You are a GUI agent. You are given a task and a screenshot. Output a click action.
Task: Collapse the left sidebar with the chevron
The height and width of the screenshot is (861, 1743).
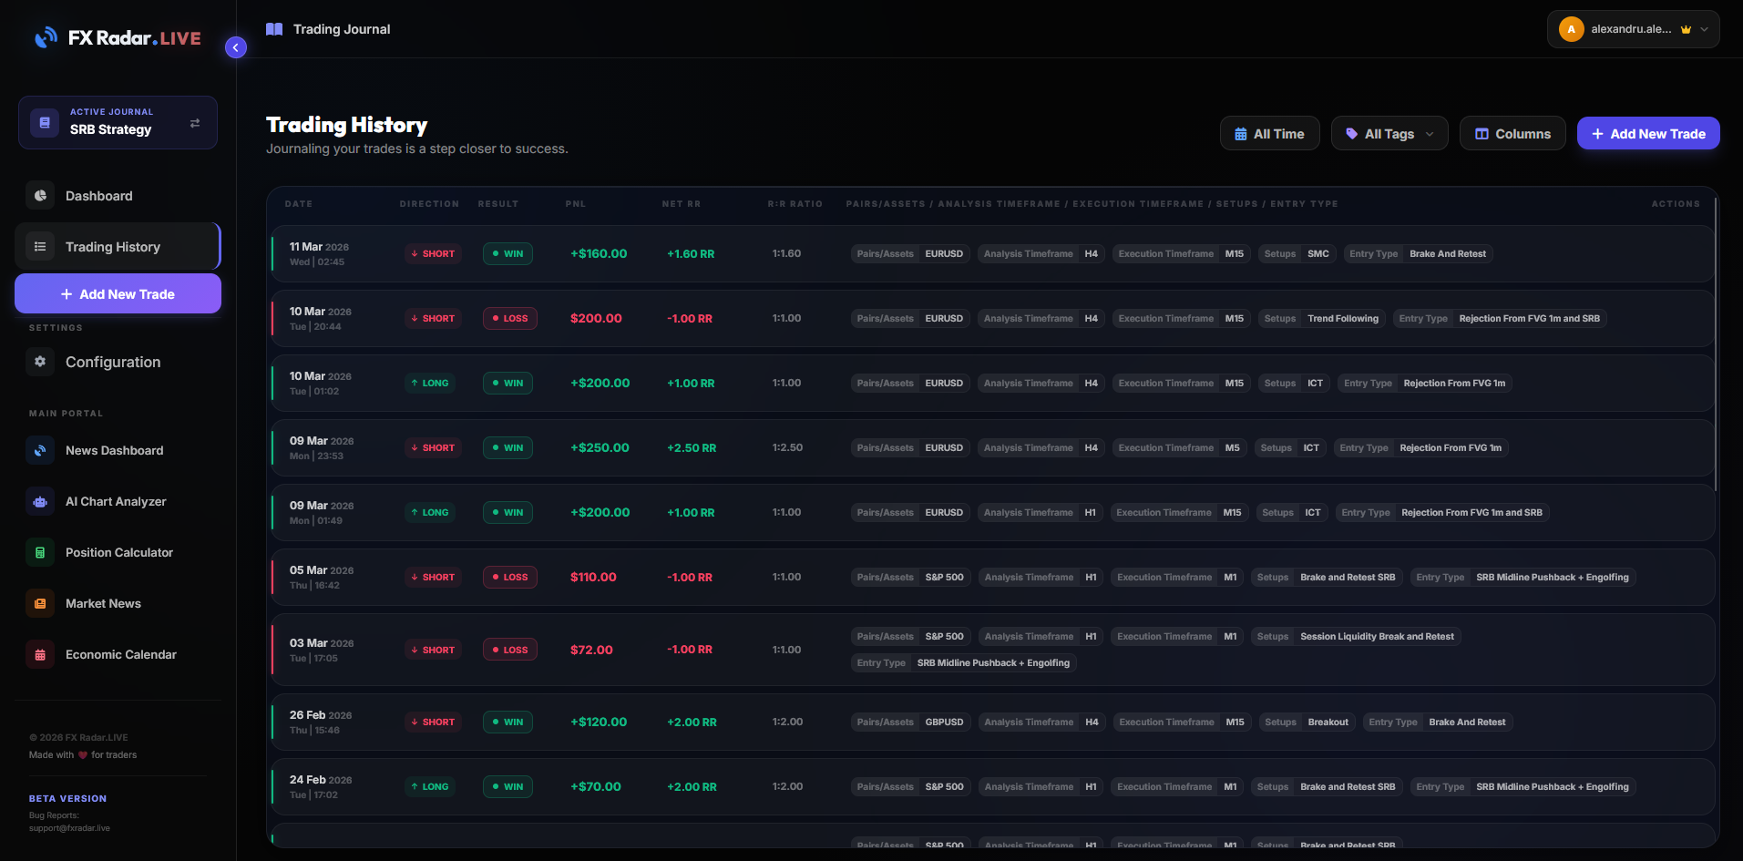click(x=235, y=46)
